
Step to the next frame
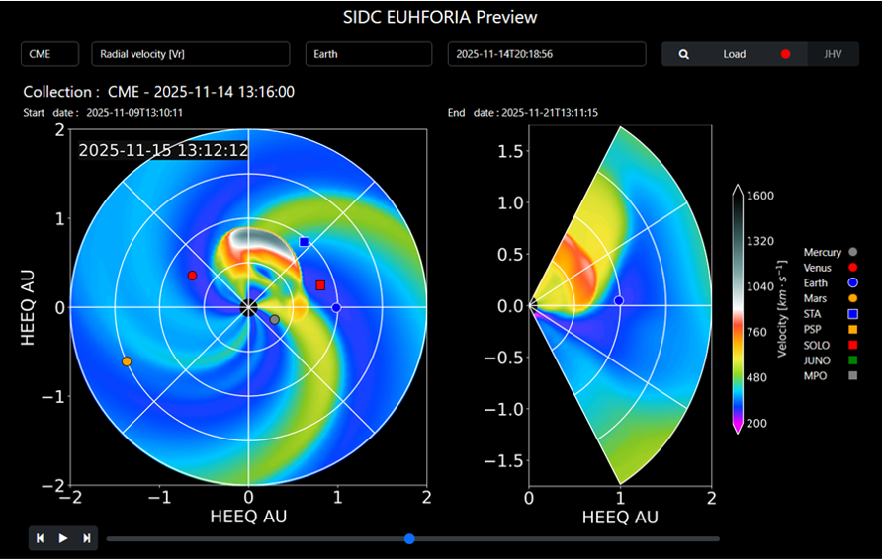(87, 538)
